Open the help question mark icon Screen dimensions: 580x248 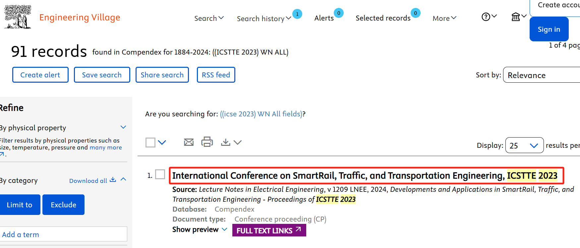click(486, 17)
